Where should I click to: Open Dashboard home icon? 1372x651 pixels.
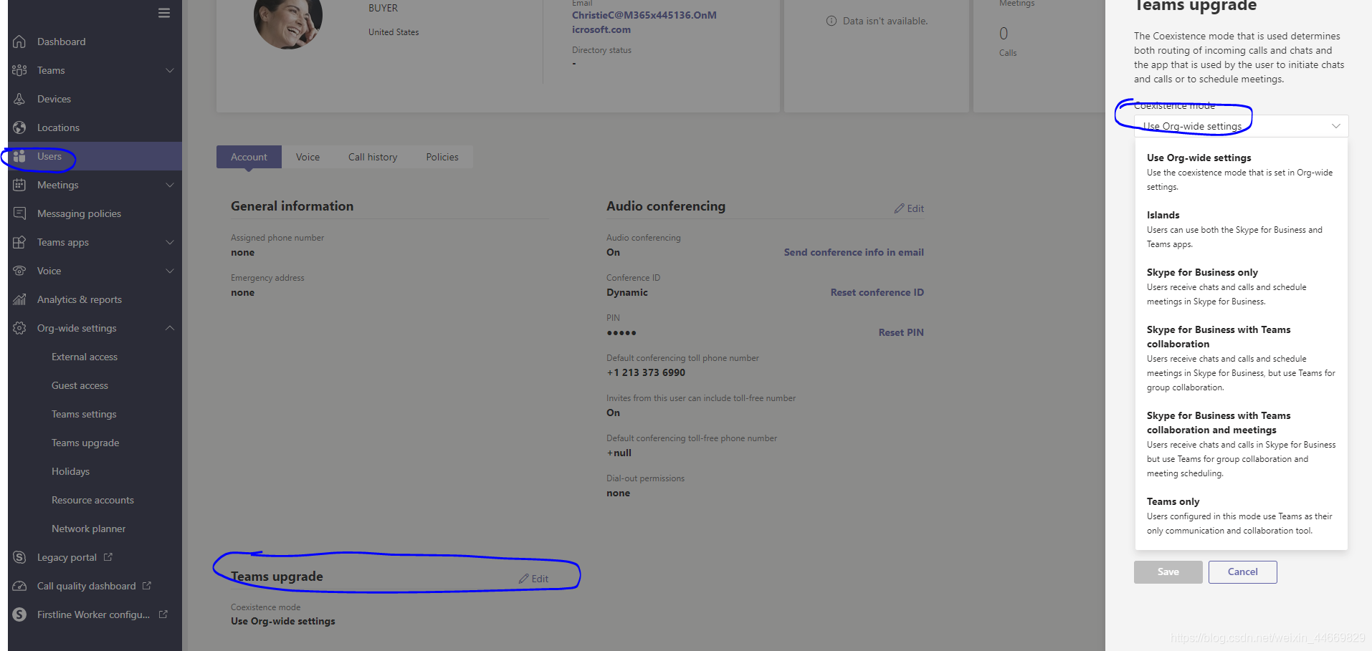(19, 42)
